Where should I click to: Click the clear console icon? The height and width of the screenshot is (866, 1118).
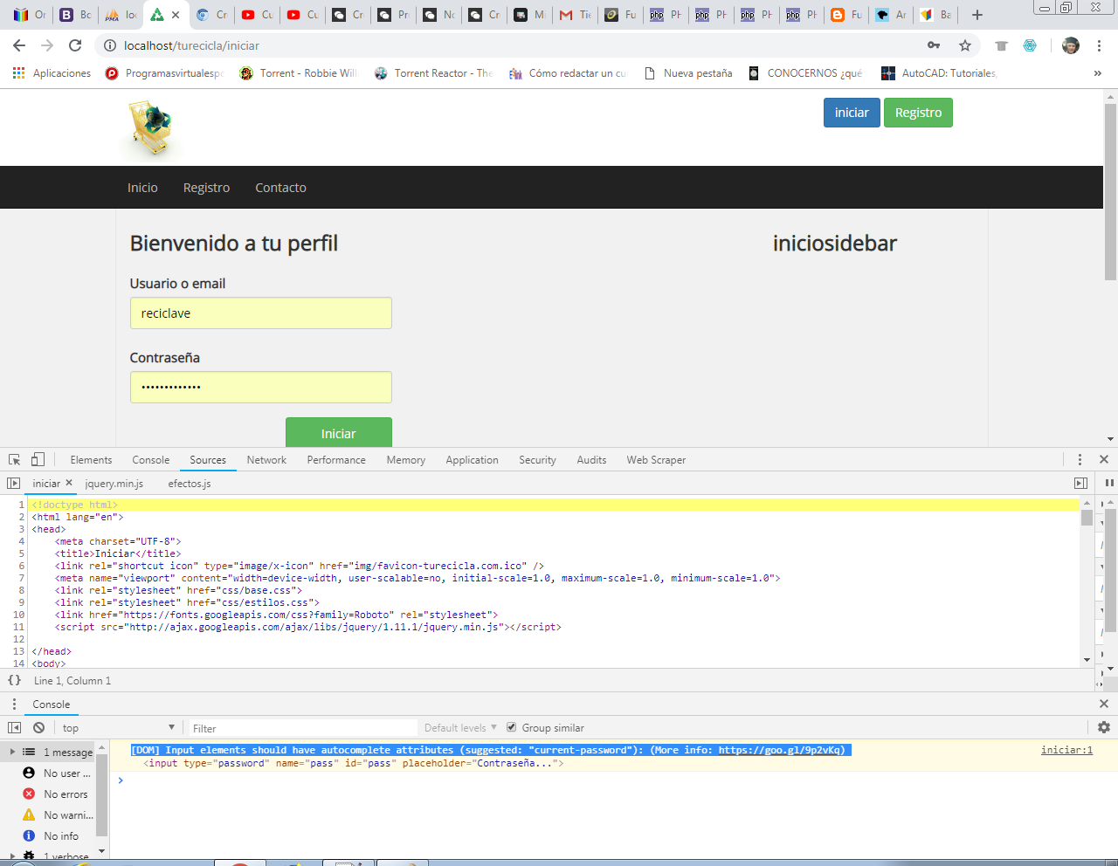click(38, 728)
